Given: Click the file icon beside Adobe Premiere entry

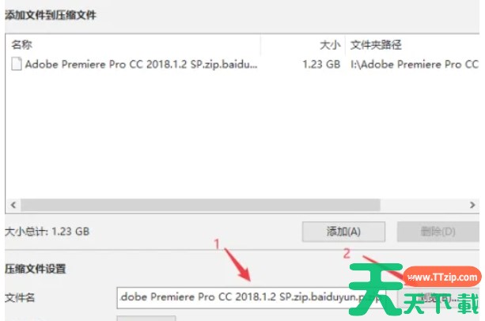Looking at the screenshot, I should point(17,64).
